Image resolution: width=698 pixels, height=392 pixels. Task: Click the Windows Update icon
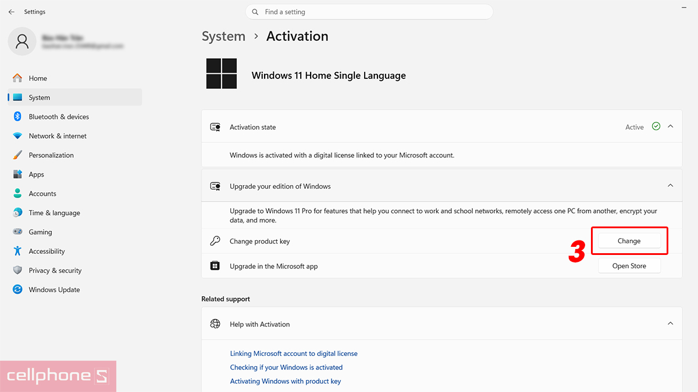17,289
